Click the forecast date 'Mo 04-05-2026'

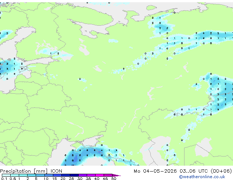[x=155, y=171]
